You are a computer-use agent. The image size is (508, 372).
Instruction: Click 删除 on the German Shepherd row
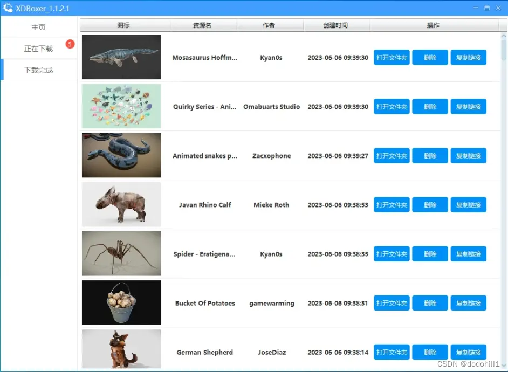430,352
